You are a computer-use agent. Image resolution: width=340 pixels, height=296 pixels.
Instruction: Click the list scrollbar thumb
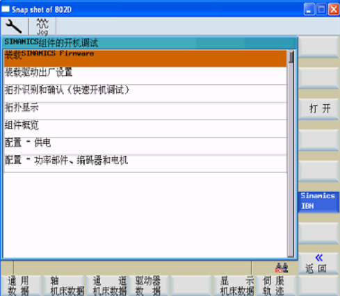[x=291, y=57]
